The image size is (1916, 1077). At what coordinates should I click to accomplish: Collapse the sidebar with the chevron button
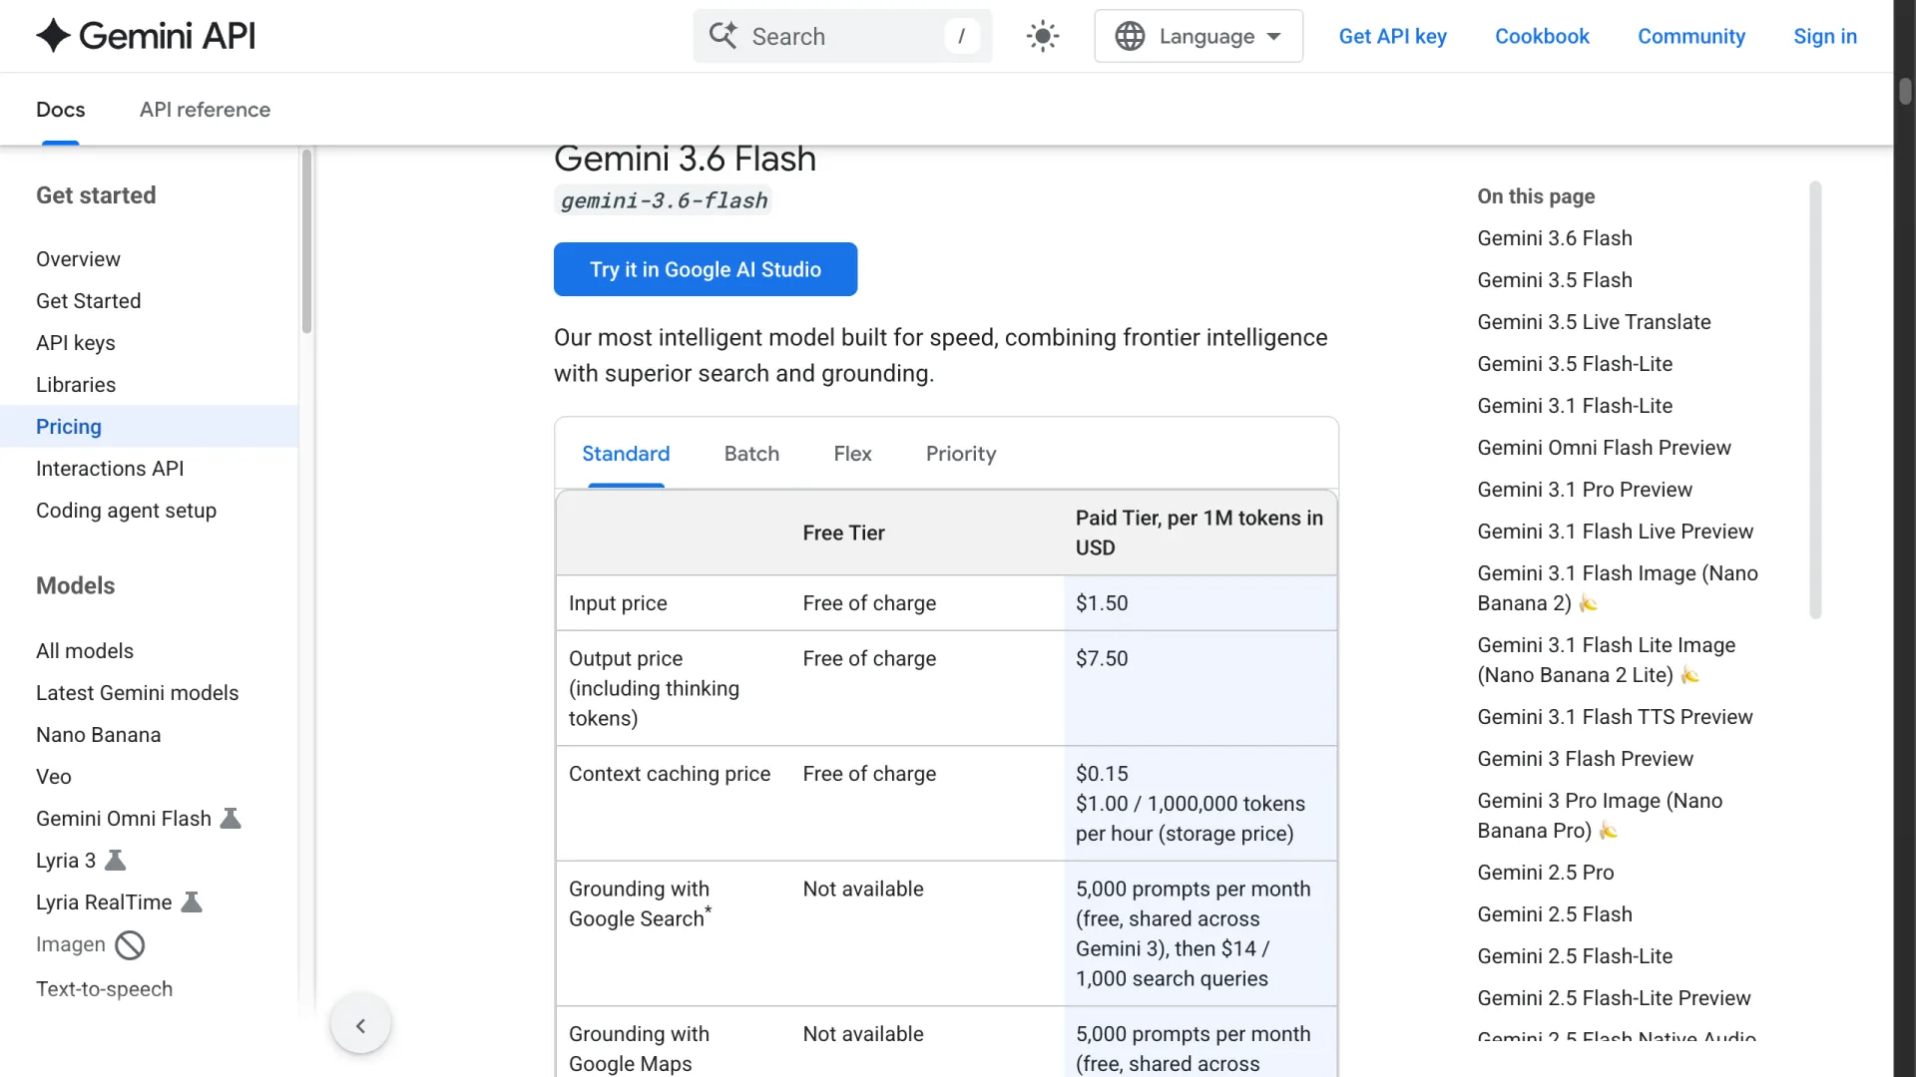[x=360, y=1025]
